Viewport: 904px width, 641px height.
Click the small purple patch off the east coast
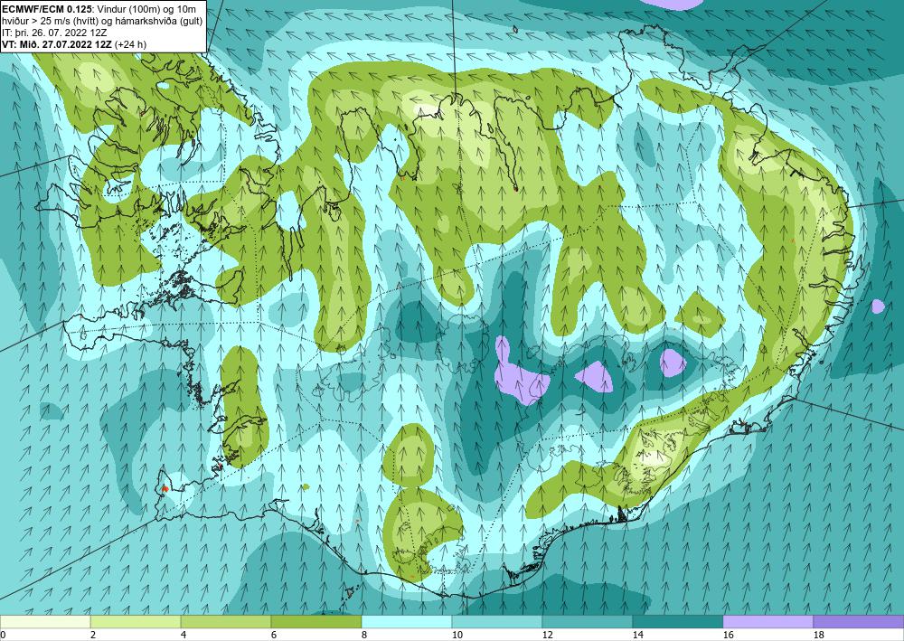pyautogui.click(x=878, y=306)
